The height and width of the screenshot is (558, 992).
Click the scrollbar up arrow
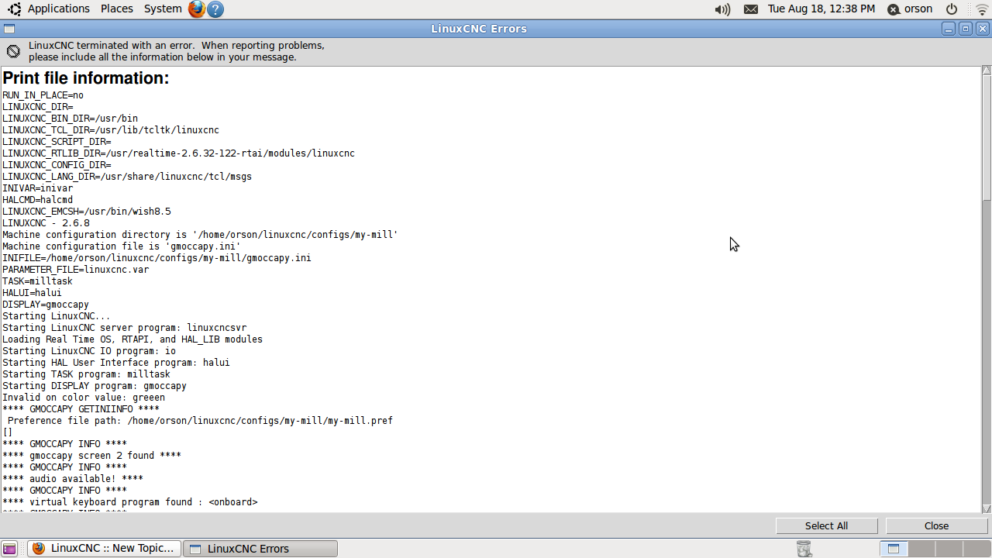987,71
